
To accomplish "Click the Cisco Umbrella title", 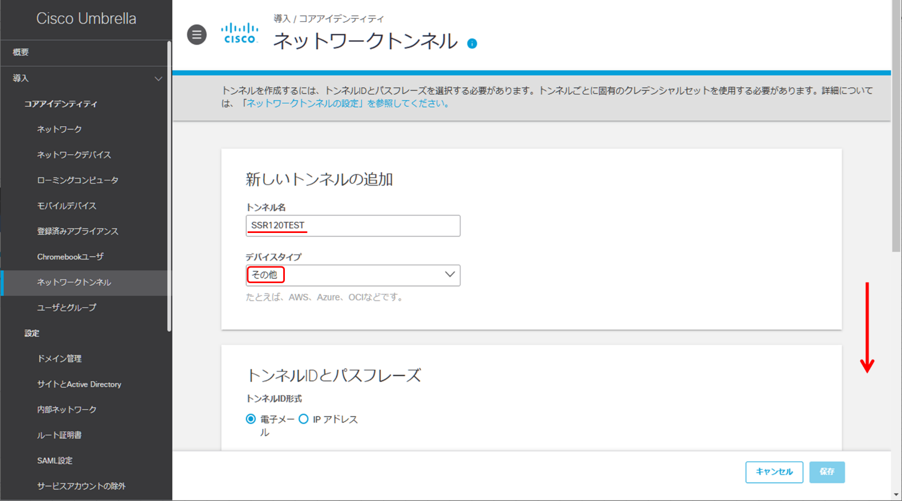I will [x=86, y=19].
